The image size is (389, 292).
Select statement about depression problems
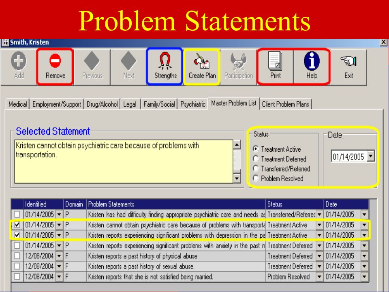click(x=176, y=235)
